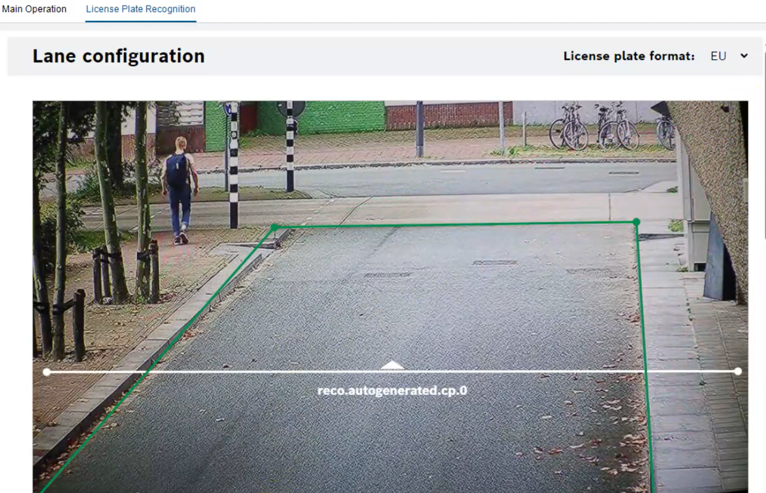Click the parked bicycles in the camera preview
The width and height of the screenshot is (766, 493).
click(611, 126)
